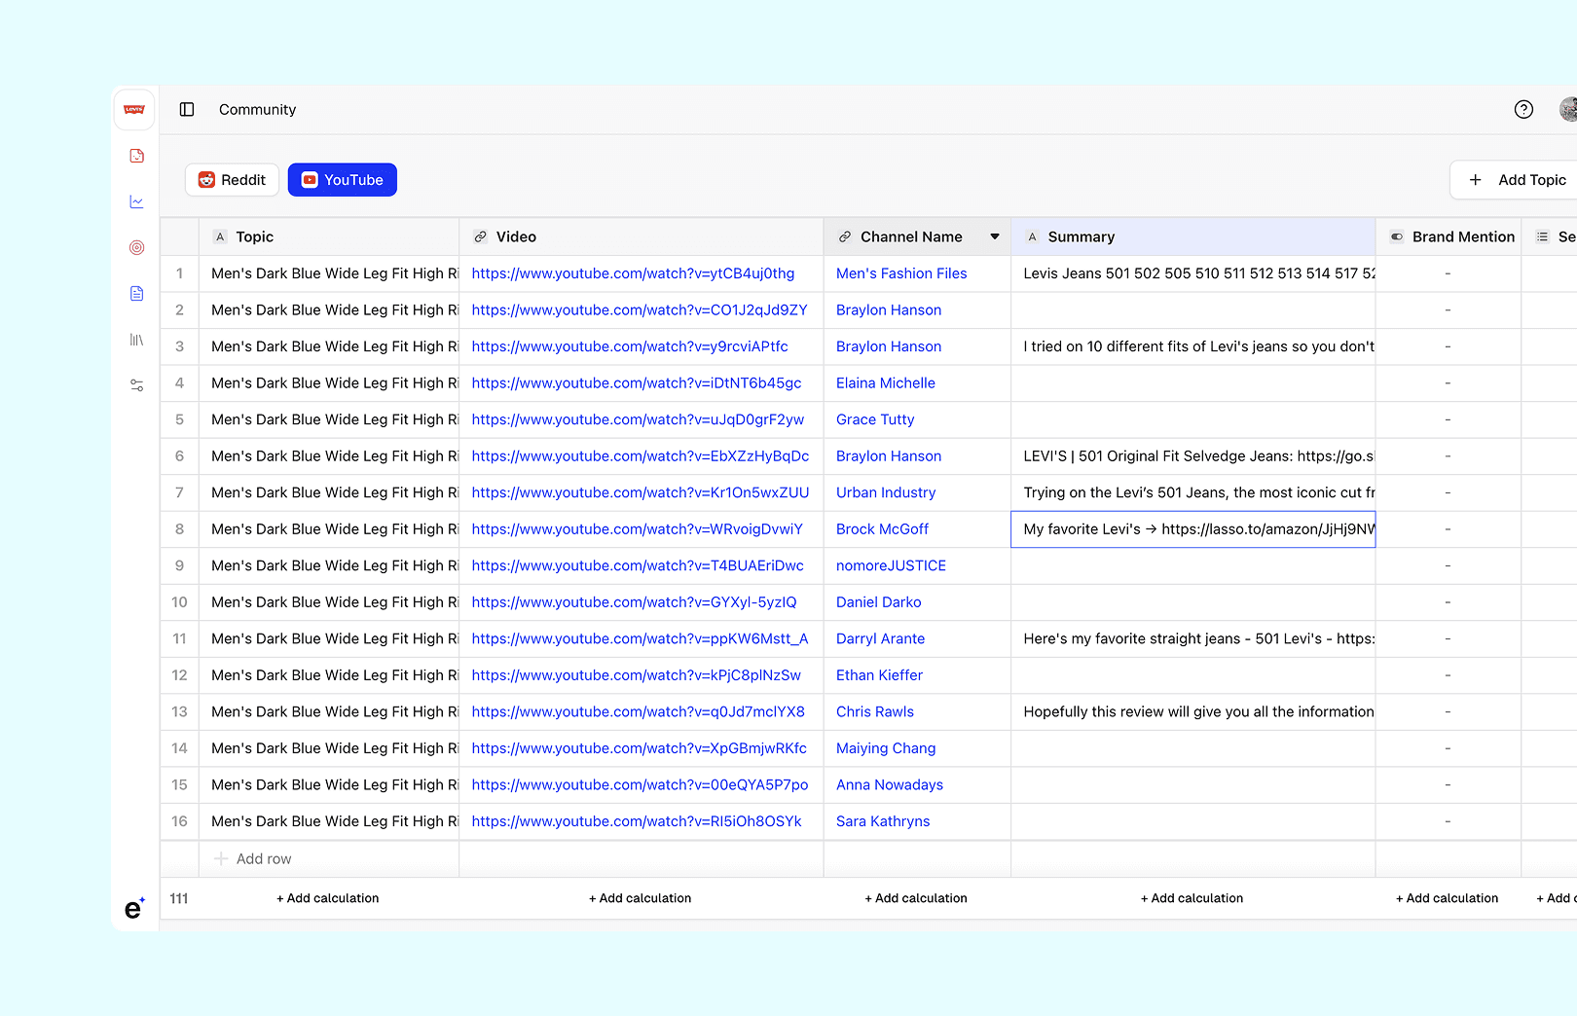Open the Ethan Kieffer channel link
Screen dimensions: 1577x1016
(879, 675)
